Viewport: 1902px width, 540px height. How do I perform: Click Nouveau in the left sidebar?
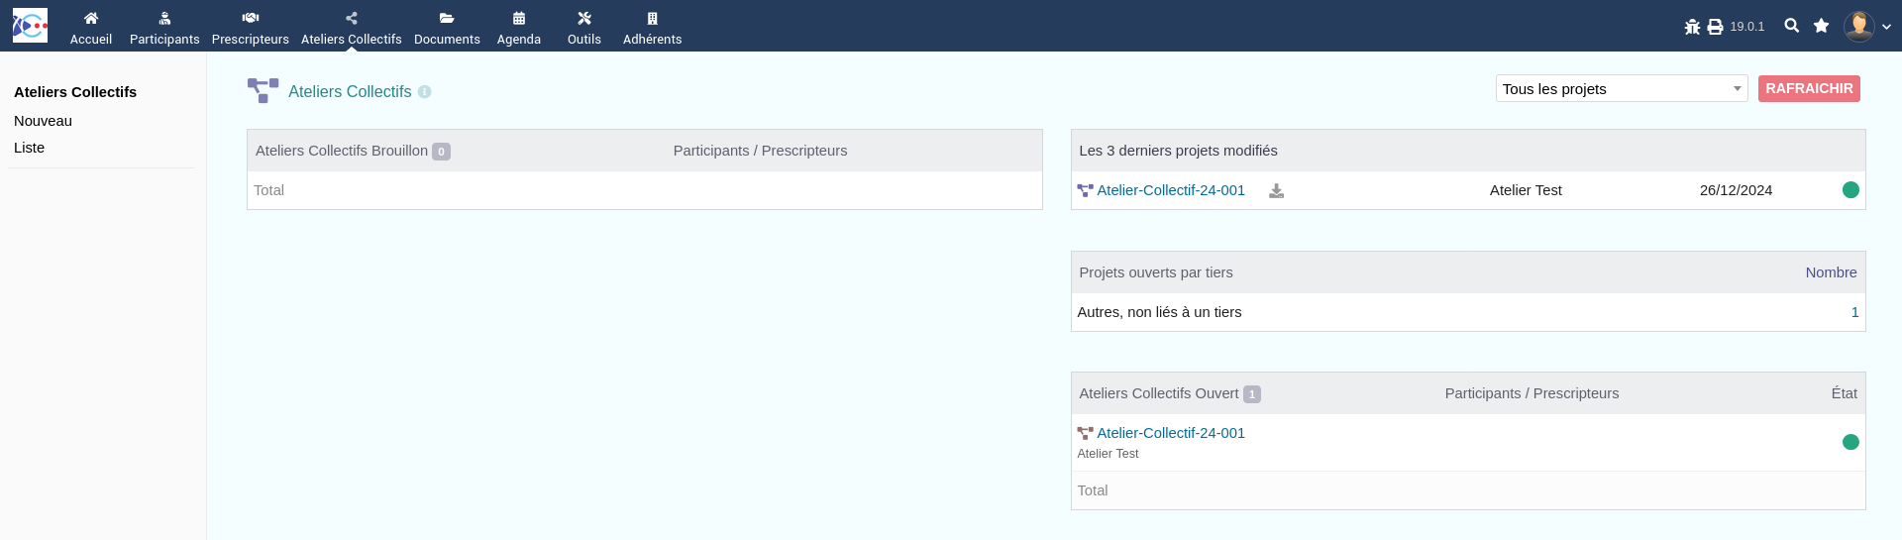pyautogui.click(x=44, y=121)
